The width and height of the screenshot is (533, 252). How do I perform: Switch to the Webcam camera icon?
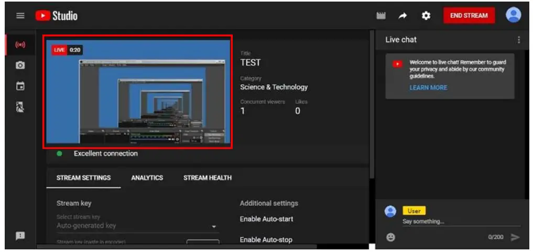click(x=20, y=65)
